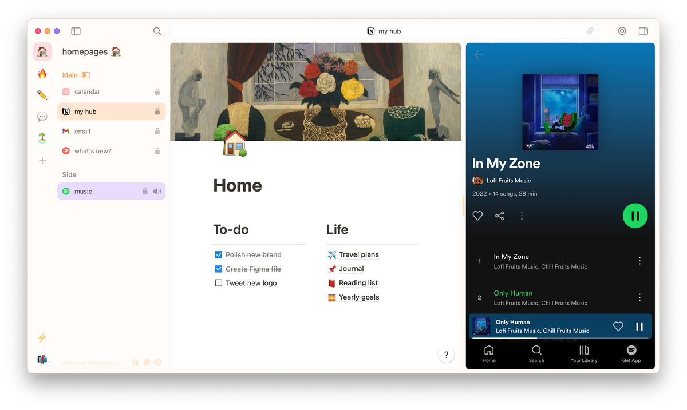Open the Lofi Fruits Music artist link

pyautogui.click(x=508, y=181)
